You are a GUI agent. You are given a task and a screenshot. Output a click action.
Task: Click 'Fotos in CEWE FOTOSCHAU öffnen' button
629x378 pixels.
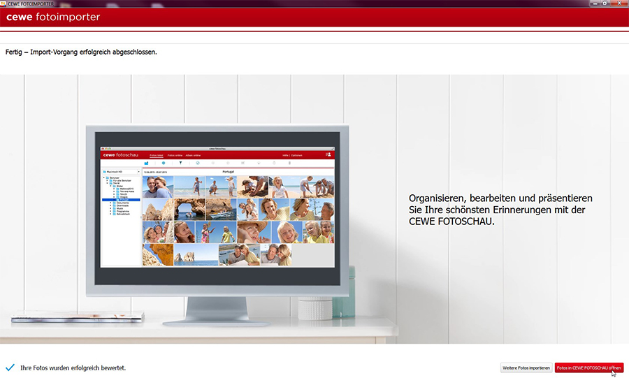tap(589, 368)
